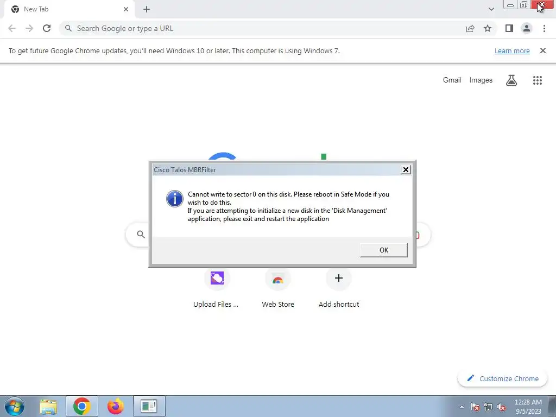Dismiss the Windows 7 update notice

[543, 50]
